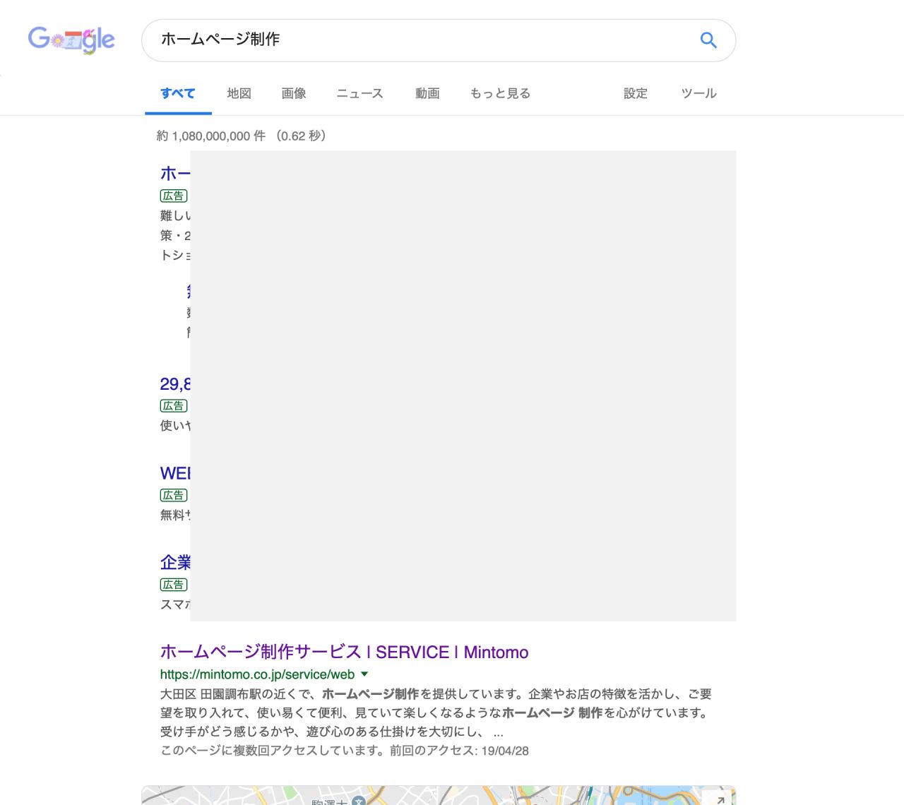Image resolution: width=904 pixels, height=805 pixels.
Task: Switch to the 画像 tab
Action: 294,93
